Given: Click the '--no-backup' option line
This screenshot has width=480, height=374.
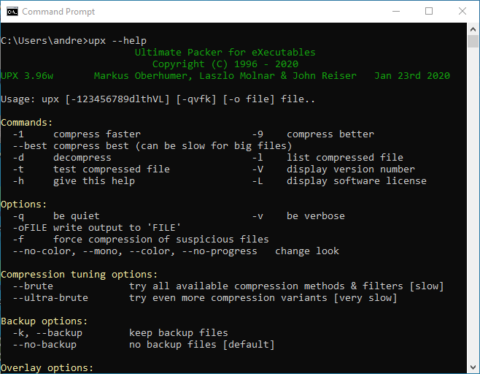Looking at the screenshot, I should click(144, 345).
